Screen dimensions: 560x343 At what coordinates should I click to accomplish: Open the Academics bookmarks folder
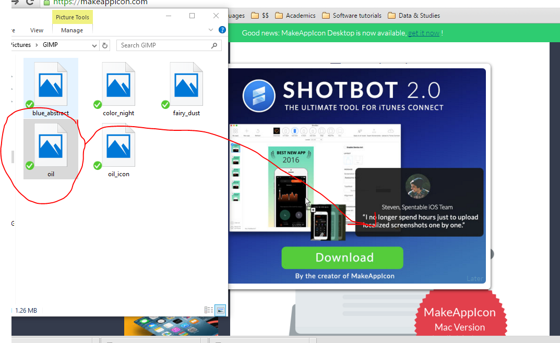pos(295,16)
